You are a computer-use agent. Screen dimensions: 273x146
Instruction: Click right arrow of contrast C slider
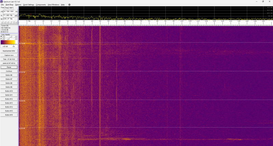tap(16, 39)
